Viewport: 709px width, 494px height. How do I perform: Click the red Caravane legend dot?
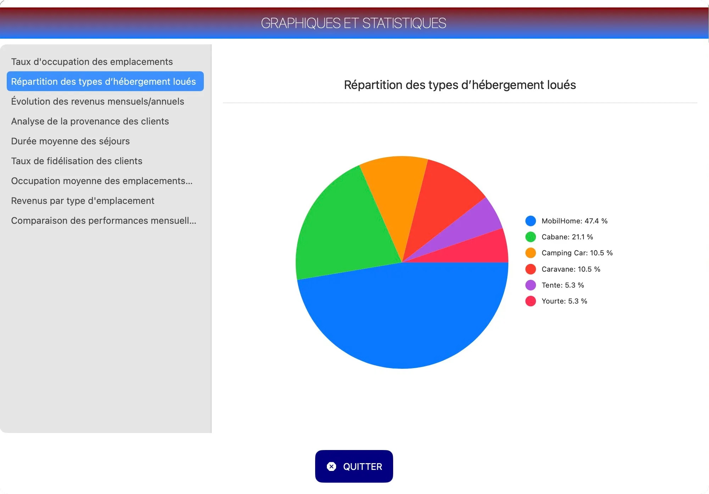531,269
